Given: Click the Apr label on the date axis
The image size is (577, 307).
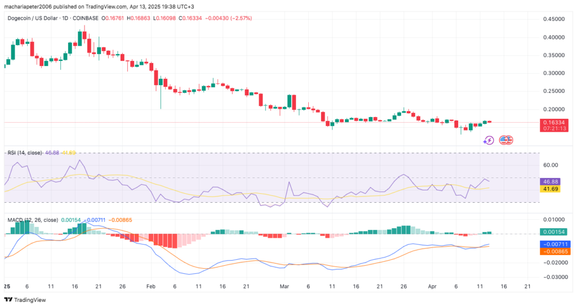Looking at the screenshot, I should point(432,286).
